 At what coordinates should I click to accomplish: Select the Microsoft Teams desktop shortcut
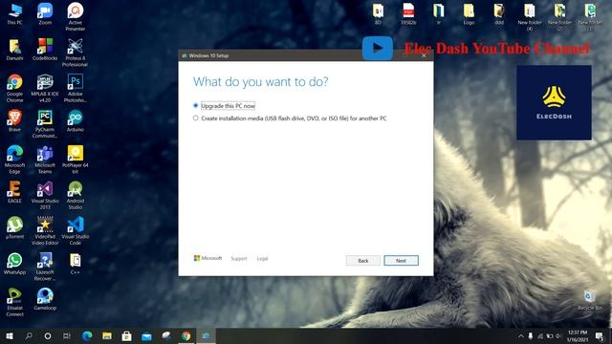[x=45, y=160]
